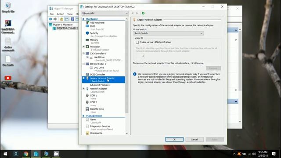Click the Apply button

[215, 140]
